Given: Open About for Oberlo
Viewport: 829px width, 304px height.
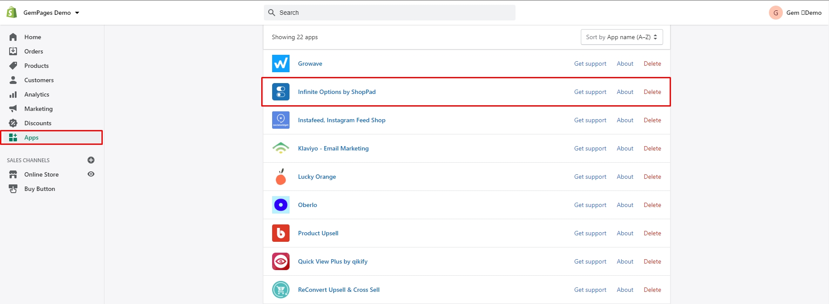Looking at the screenshot, I should point(625,205).
